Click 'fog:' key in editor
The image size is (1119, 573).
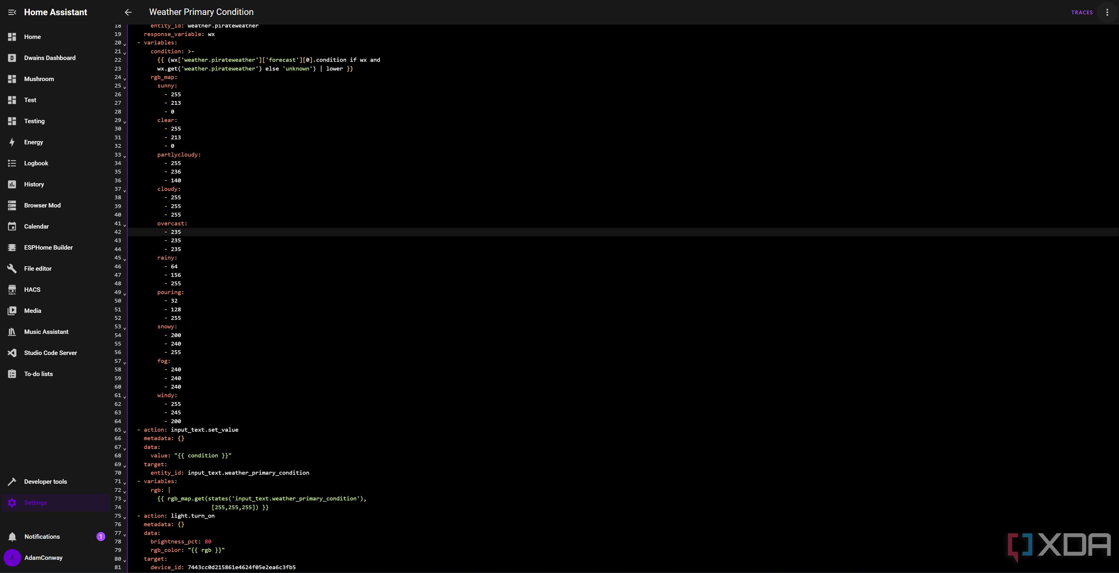pyautogui.click(x=164, y=361)
